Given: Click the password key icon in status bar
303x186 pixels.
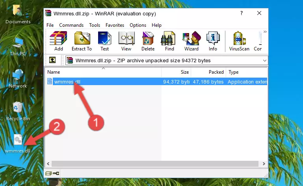Looking at the screenshot, I should [56, 173].
